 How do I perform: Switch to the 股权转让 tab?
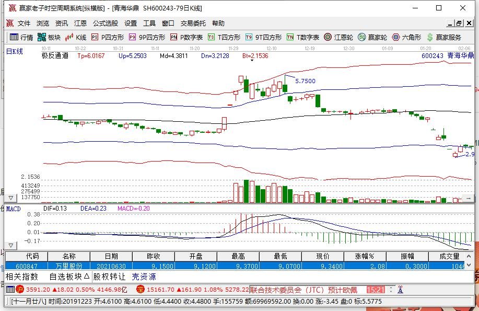(109, 277)
